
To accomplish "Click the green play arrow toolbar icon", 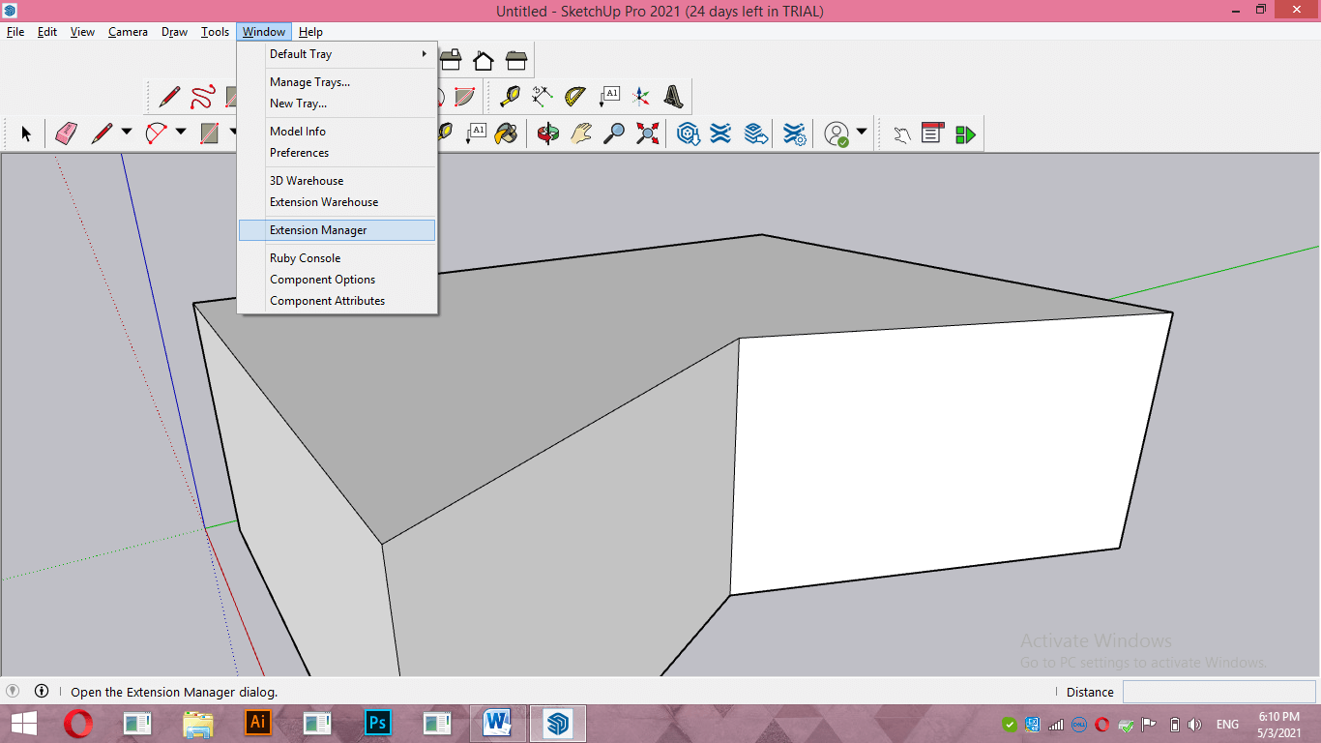I will pyautogui.click(x=965, y=134).
